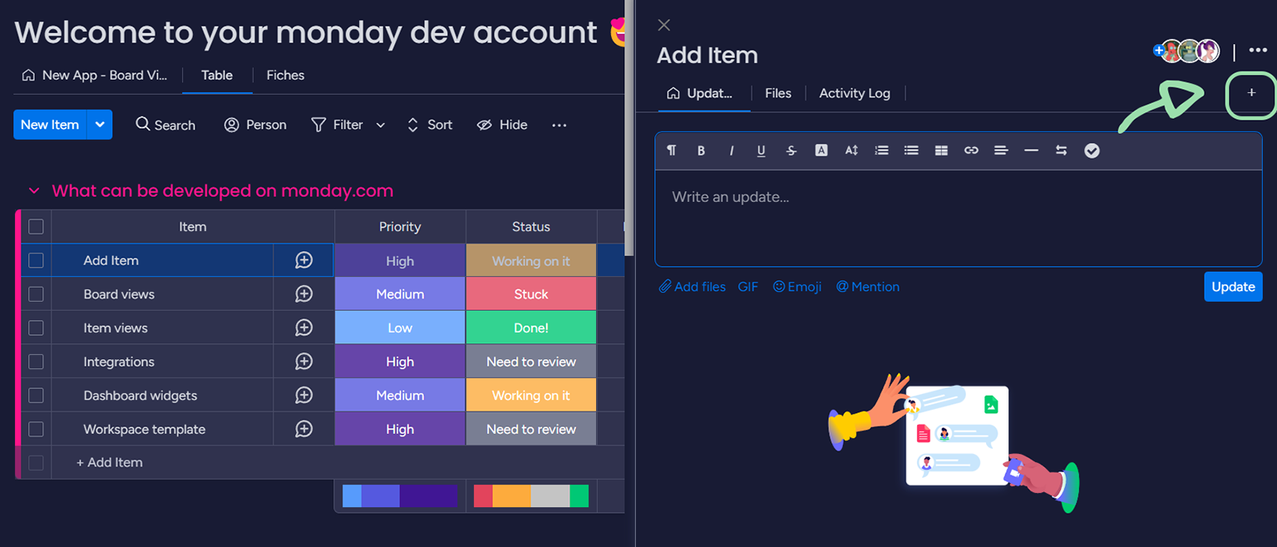Click the Add files link

tap(693, 287)
